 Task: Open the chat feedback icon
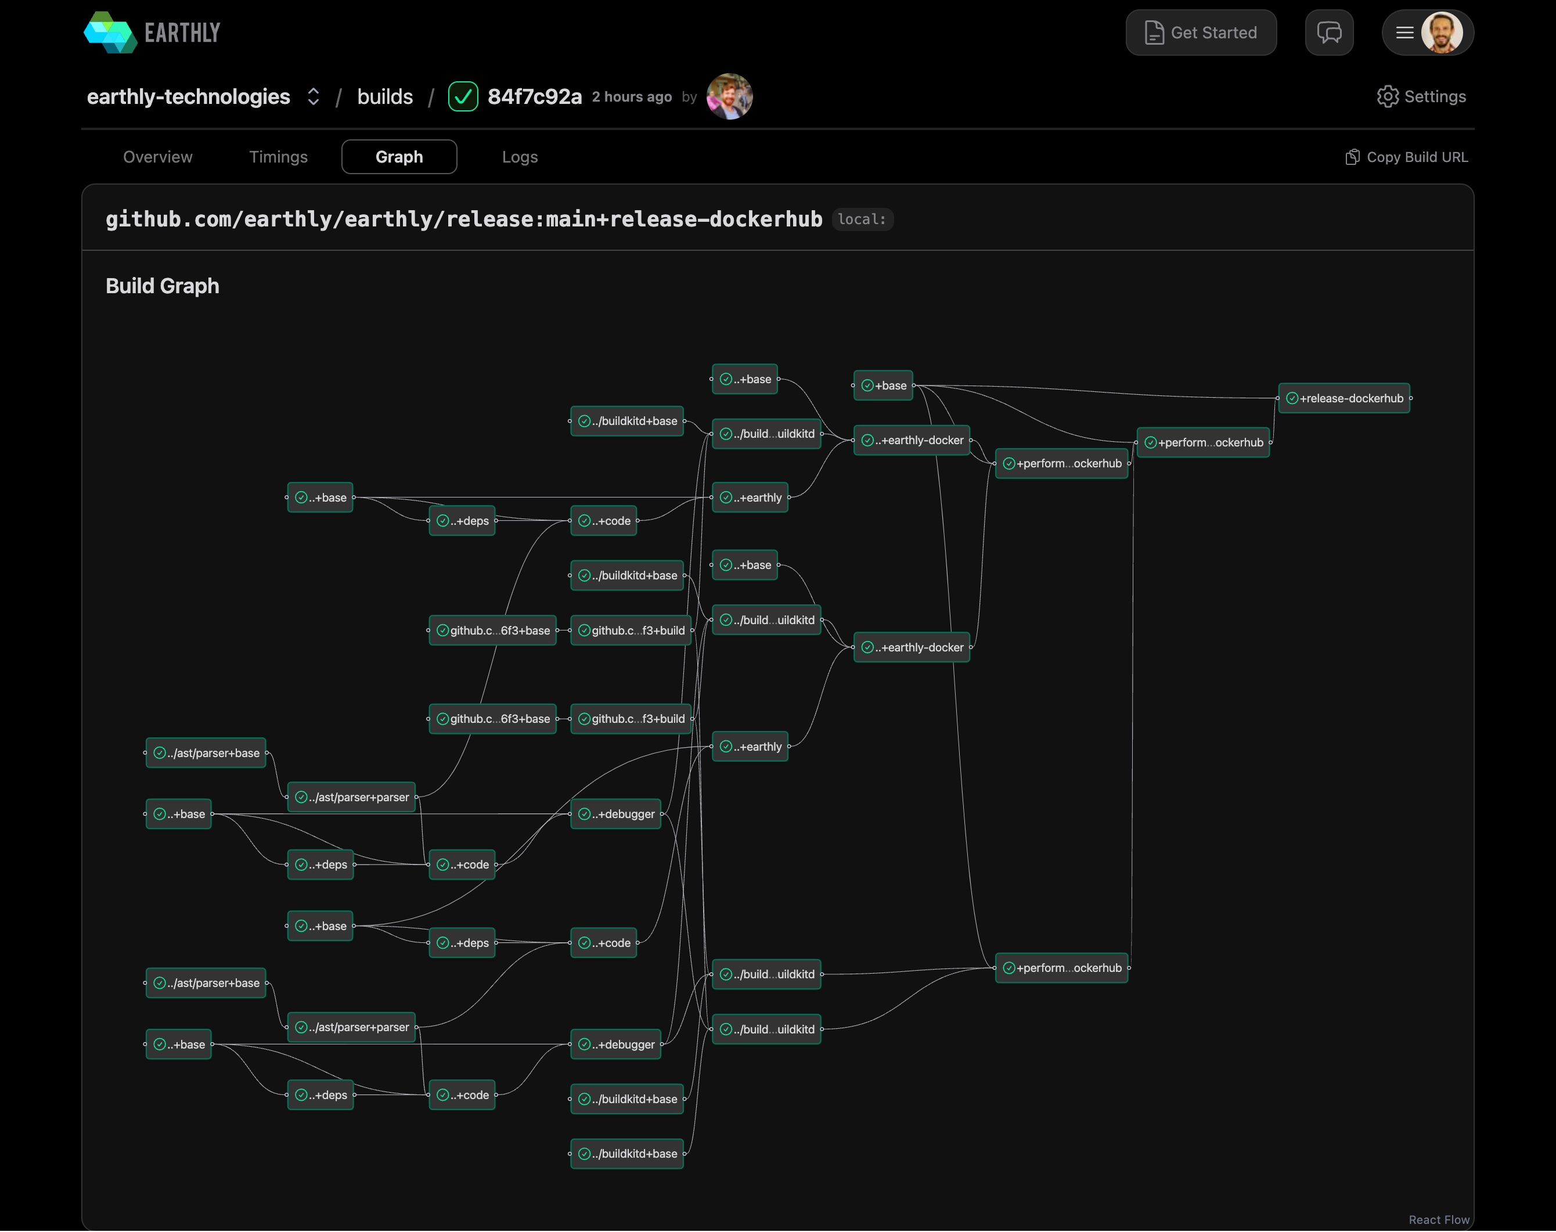(1329, 33)
